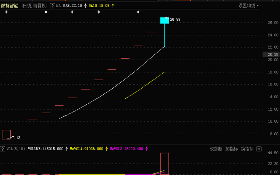280x175 pixels.
Task: Click the yellow MA10 value label
Action: click(99, 6)
